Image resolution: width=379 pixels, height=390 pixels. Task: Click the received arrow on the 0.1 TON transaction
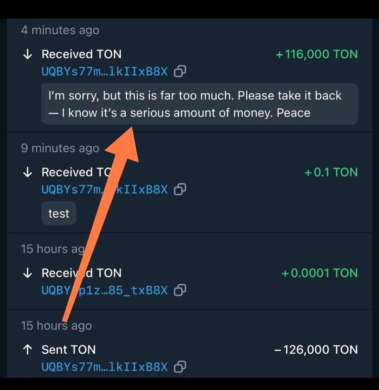pyautogui.click(x=27, y=172)
